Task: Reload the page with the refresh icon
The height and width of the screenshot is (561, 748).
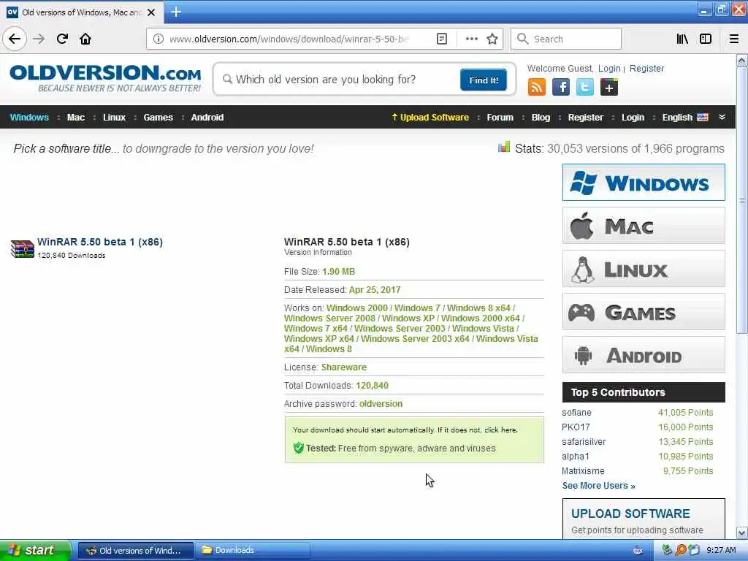Action: point(62,39)
